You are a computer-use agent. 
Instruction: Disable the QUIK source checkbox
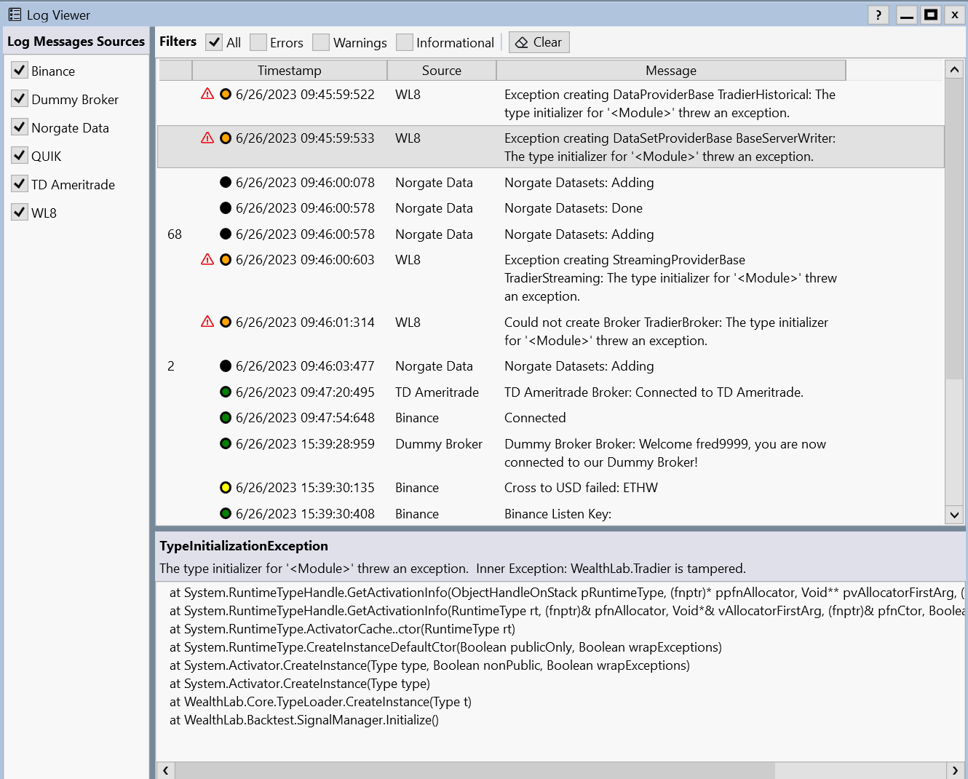click(x=19, y=155)
